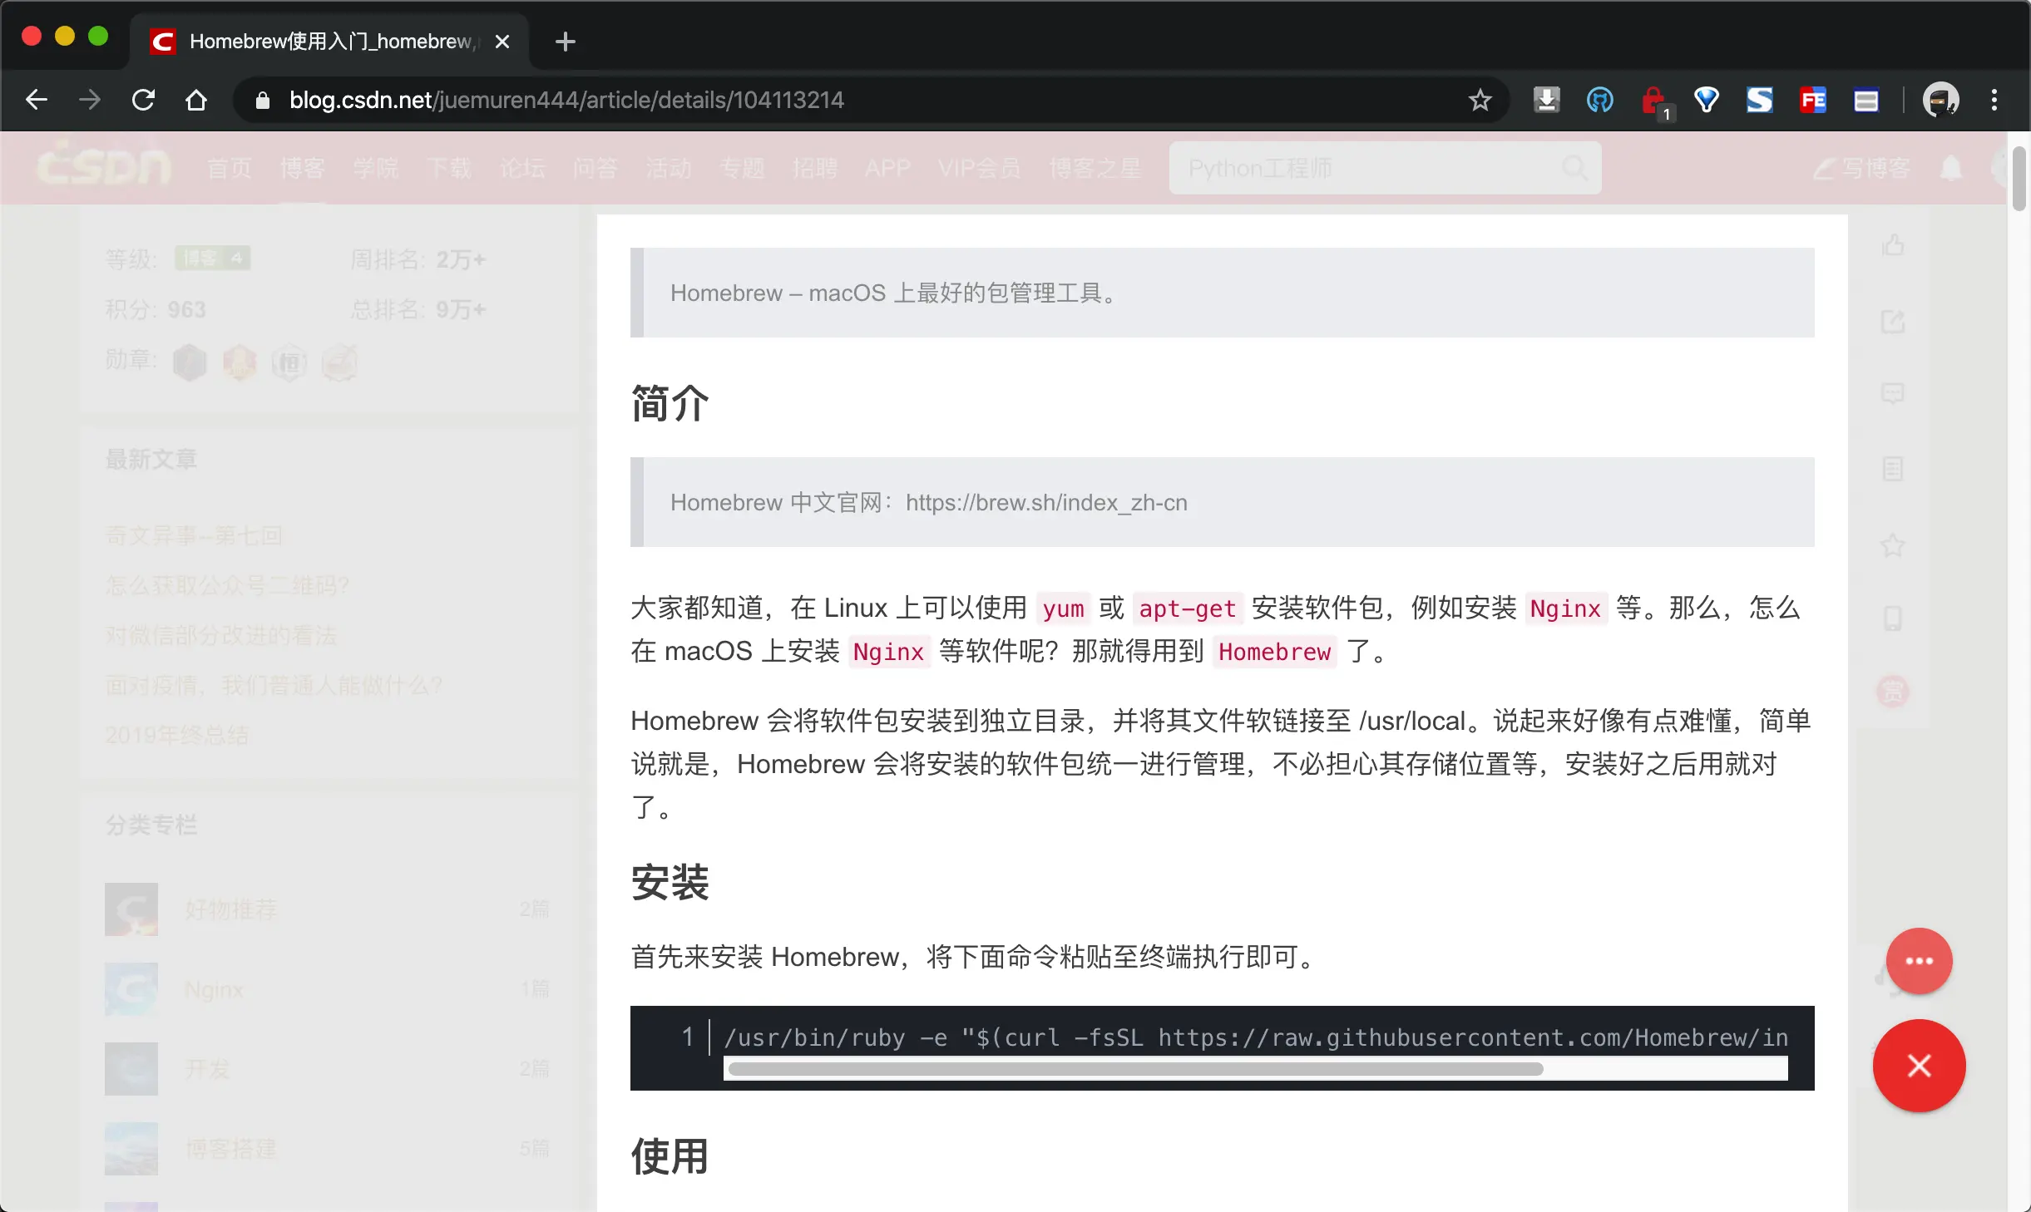
Task: Open notifications via the bell icon
Action: click(1951, 169)
